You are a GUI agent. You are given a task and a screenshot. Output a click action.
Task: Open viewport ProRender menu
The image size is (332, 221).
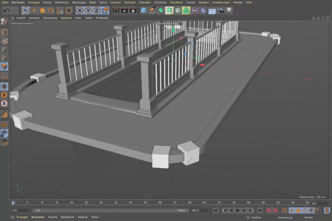[102, 18]
